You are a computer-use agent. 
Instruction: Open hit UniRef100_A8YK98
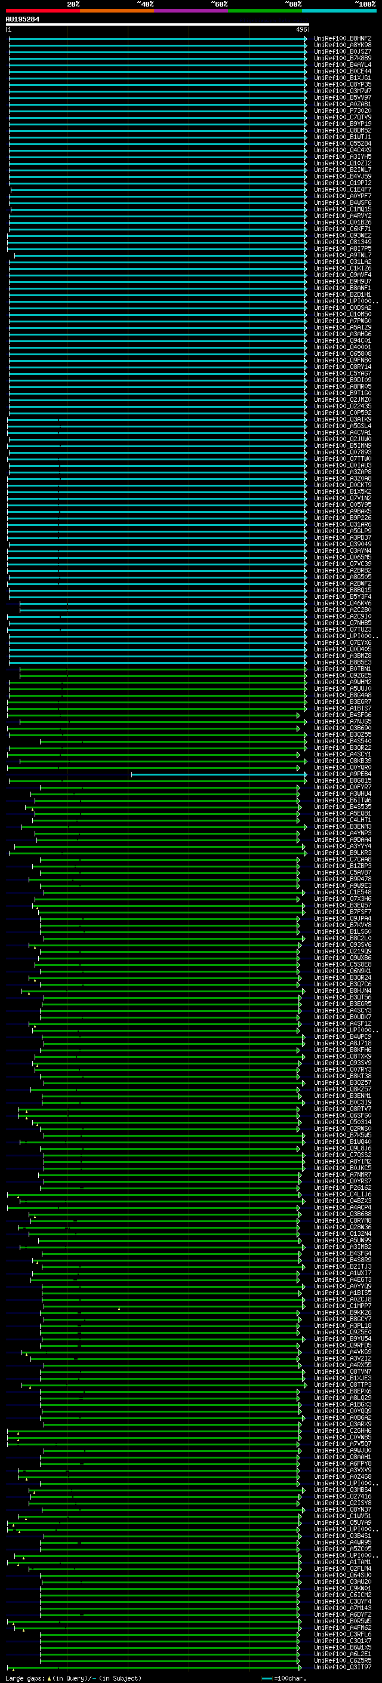point(342,45)
